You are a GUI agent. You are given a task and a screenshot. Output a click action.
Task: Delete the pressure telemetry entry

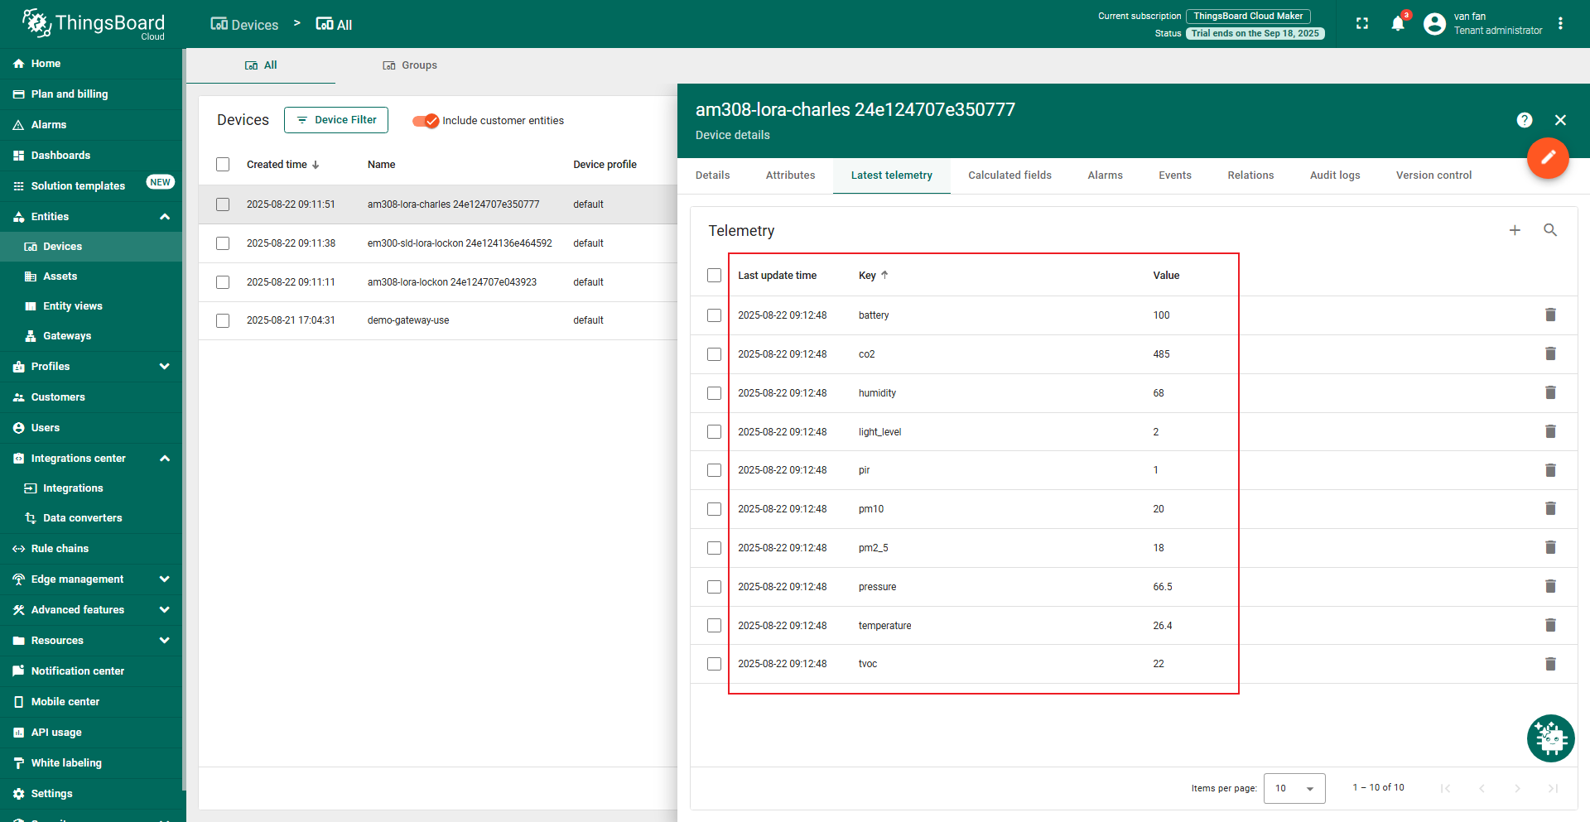(x=1550, y=586)
